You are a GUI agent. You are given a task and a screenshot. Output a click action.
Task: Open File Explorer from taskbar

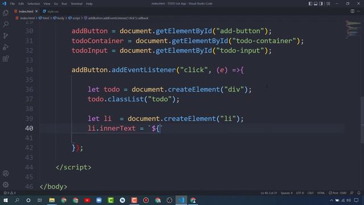pos(52,200)
